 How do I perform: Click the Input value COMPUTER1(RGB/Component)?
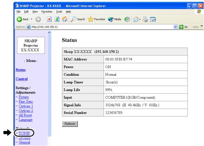(130, 98)
